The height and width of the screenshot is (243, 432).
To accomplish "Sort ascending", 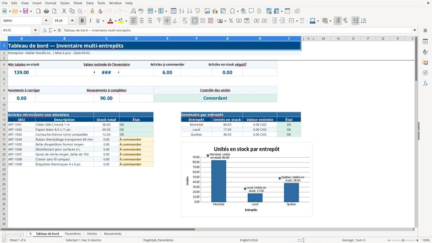I will click(182, 11).
